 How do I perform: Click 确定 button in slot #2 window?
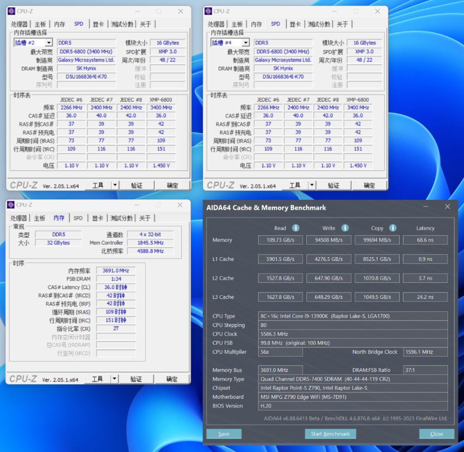(172, 185)
